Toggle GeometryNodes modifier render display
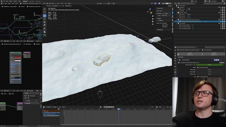226x127 pixels. tap(218, 60)
